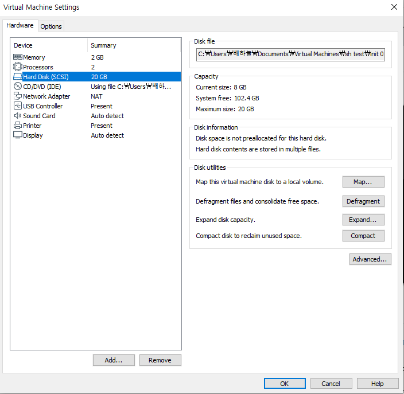Confirm settings with OK
This screenshot has height=394, width=404.
coord(285,384)
